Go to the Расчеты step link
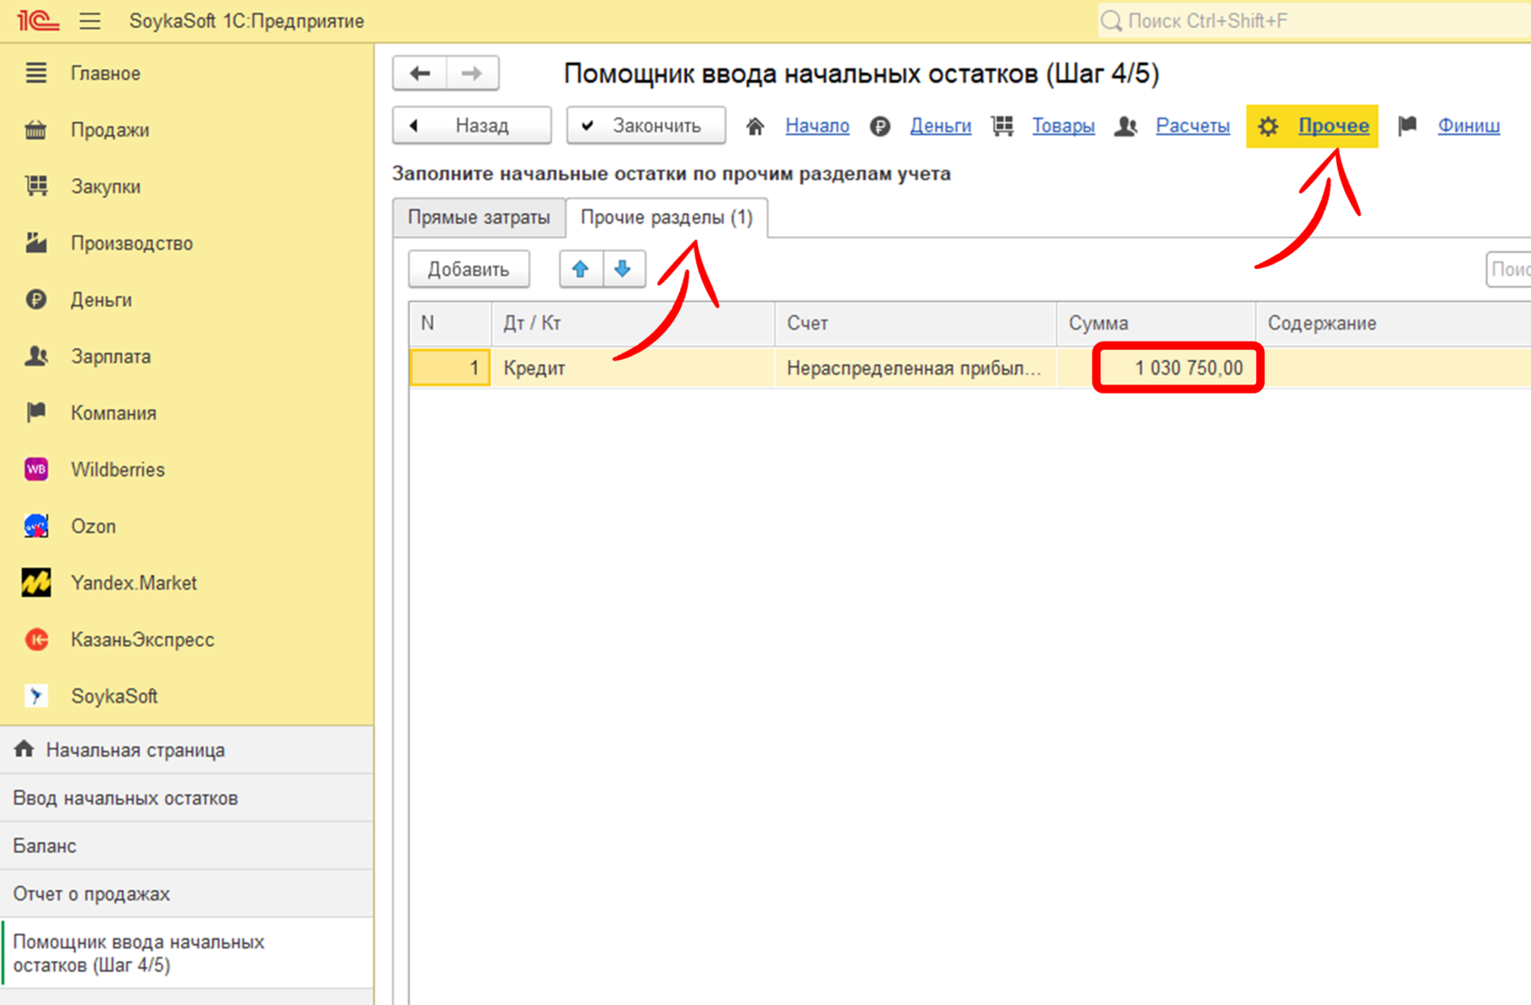The width and height of the screenshot is (1531, 1005). pos(1193,126)
